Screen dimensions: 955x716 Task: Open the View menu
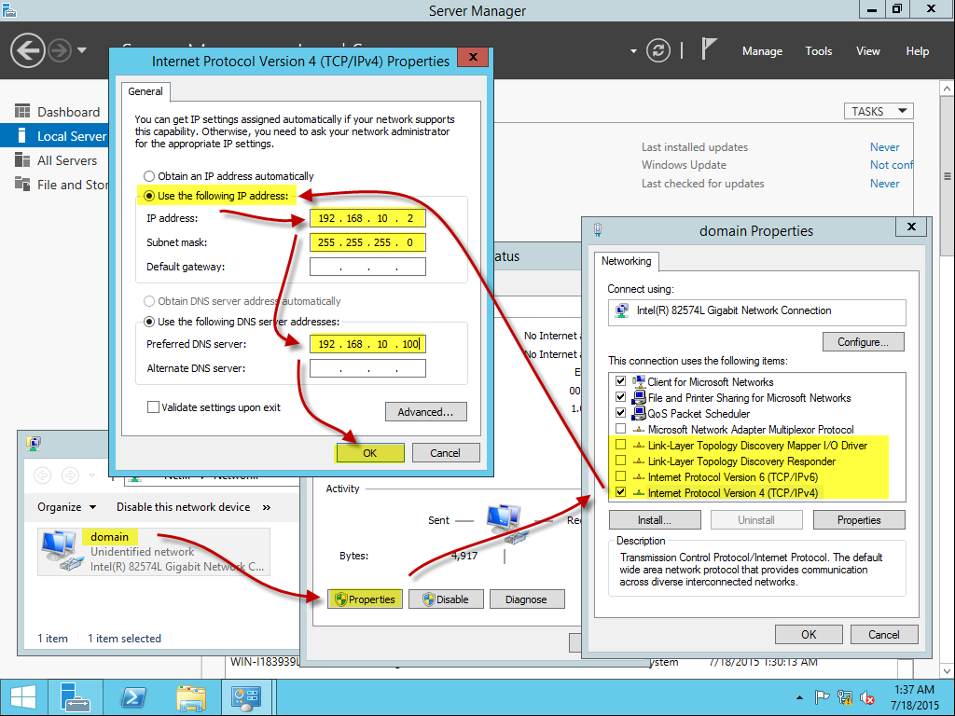[x=868, y=51]
